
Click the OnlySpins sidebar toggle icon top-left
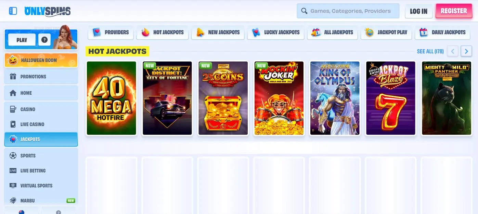13,11
